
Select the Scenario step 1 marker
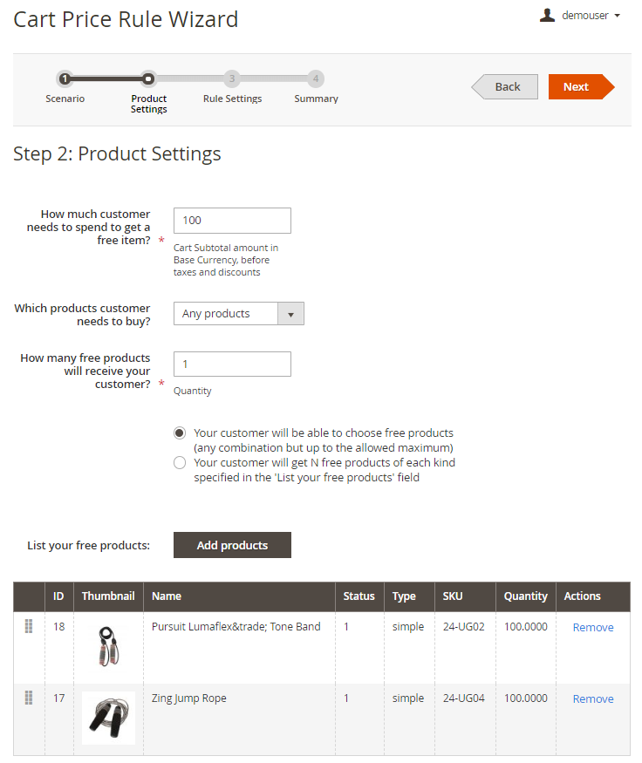[65, 78]
